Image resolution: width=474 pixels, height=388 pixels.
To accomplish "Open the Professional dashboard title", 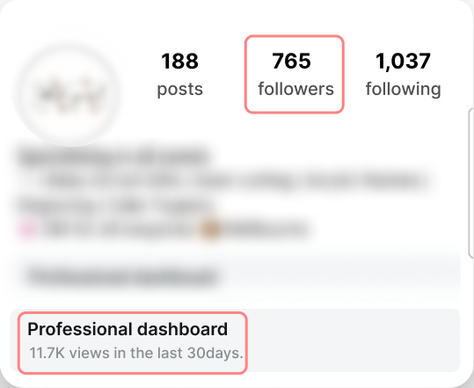I will tap(128, 329).
